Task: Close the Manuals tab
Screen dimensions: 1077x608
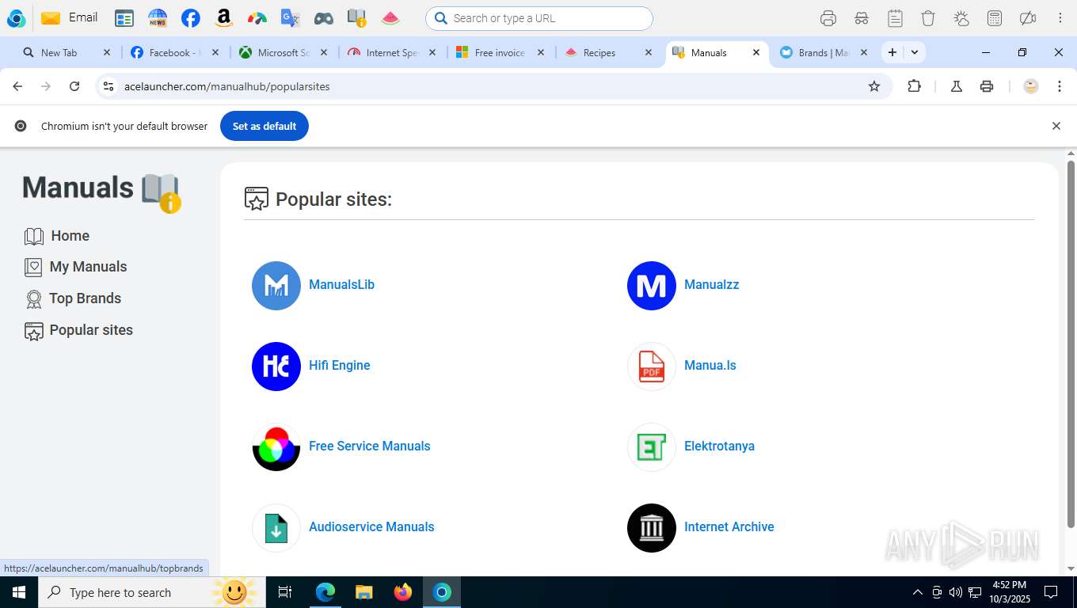Action: click(756, 53)
